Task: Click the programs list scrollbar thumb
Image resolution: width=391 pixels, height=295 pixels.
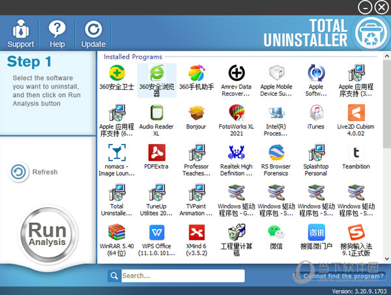Action: tap(387, 104)
